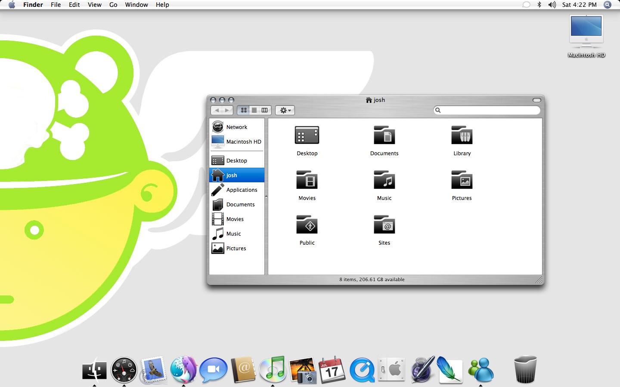620x387 pixels.
Task: Open the Library folder icon
Action: 462,136
